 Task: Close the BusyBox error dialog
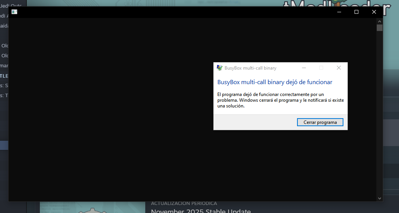click(339, 68)
